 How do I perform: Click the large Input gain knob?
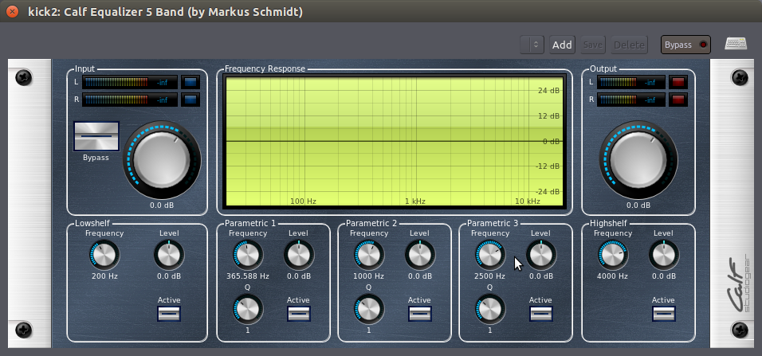point(162,160)
